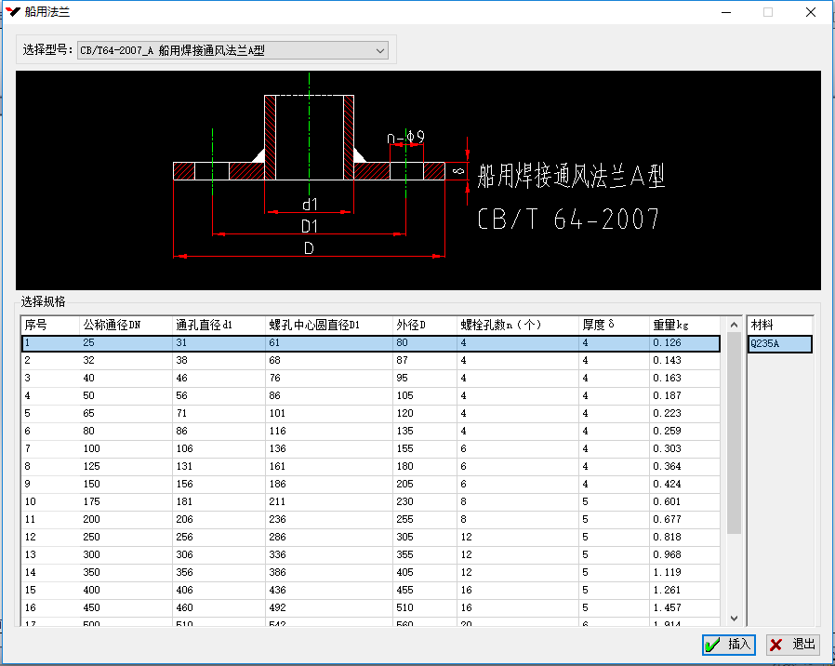Screen dimensions: 835x666
Task: Select row 10 with nominal diameter 175
Action: click(370, 502)
